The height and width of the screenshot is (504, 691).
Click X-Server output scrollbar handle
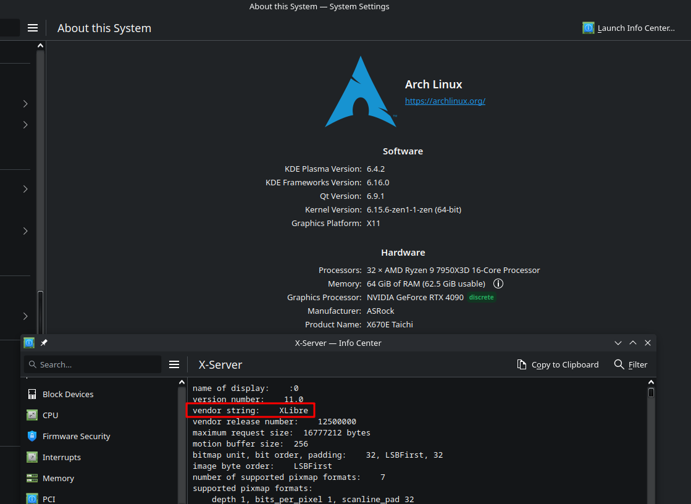tap(651, 392)
